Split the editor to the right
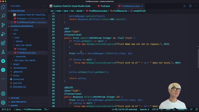Viewport: 199px width, 112px height. pyautogui.click(x=190, y=6)
